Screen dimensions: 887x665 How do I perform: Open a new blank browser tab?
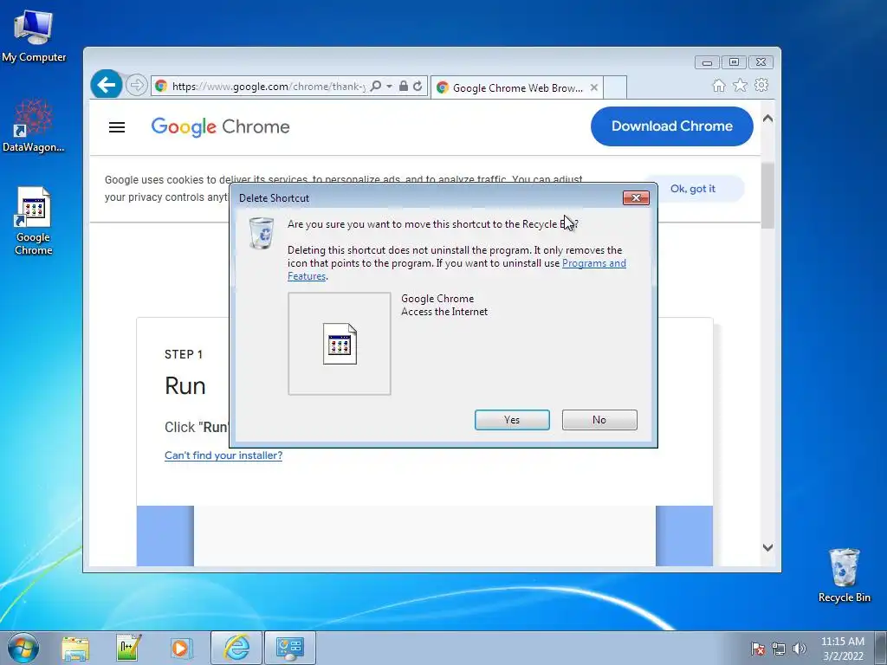pyautogui.click(x=615, y=87)
